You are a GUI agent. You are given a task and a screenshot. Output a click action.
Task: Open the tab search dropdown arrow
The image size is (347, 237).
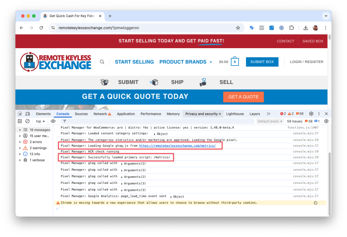click(x=326, y=16)
